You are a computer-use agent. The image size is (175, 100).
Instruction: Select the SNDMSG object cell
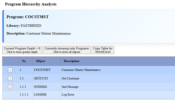point(40,87)
